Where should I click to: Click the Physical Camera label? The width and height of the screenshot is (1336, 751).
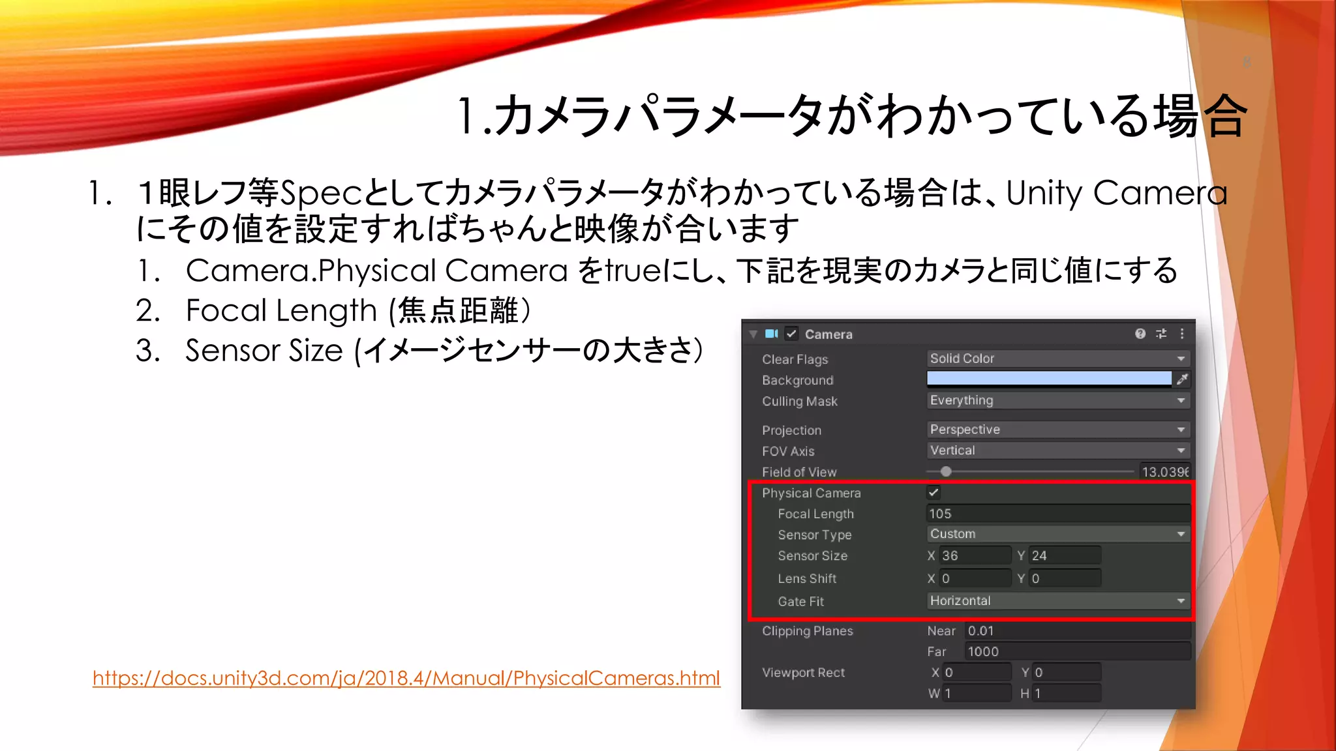tap(812, 493)
